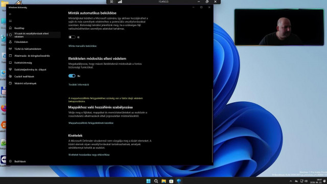Click the 10.49.0.5 address on session bar
This screenshot has width=327, height=184.
coord(163,2)
